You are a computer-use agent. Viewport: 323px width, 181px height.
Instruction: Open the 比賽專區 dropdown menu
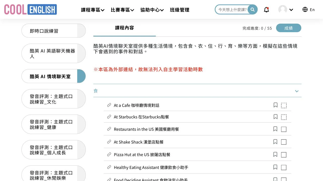tap(122, 10)
